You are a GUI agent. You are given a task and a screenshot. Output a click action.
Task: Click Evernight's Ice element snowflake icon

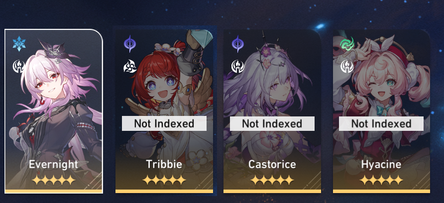click(19, 44)
